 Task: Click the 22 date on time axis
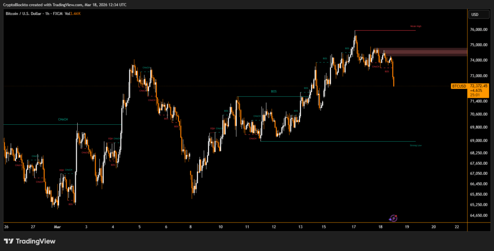point(457,226)
